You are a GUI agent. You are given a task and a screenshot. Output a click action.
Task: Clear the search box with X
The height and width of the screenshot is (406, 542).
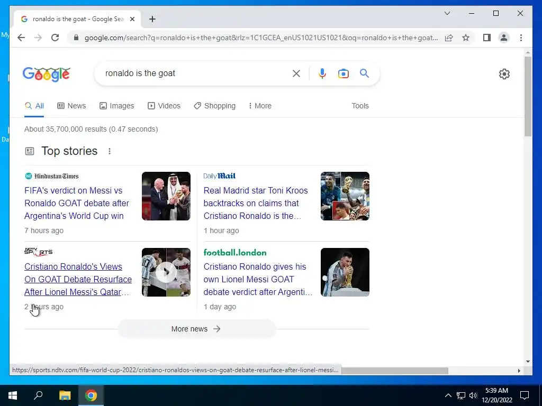[x=296, y=73]
